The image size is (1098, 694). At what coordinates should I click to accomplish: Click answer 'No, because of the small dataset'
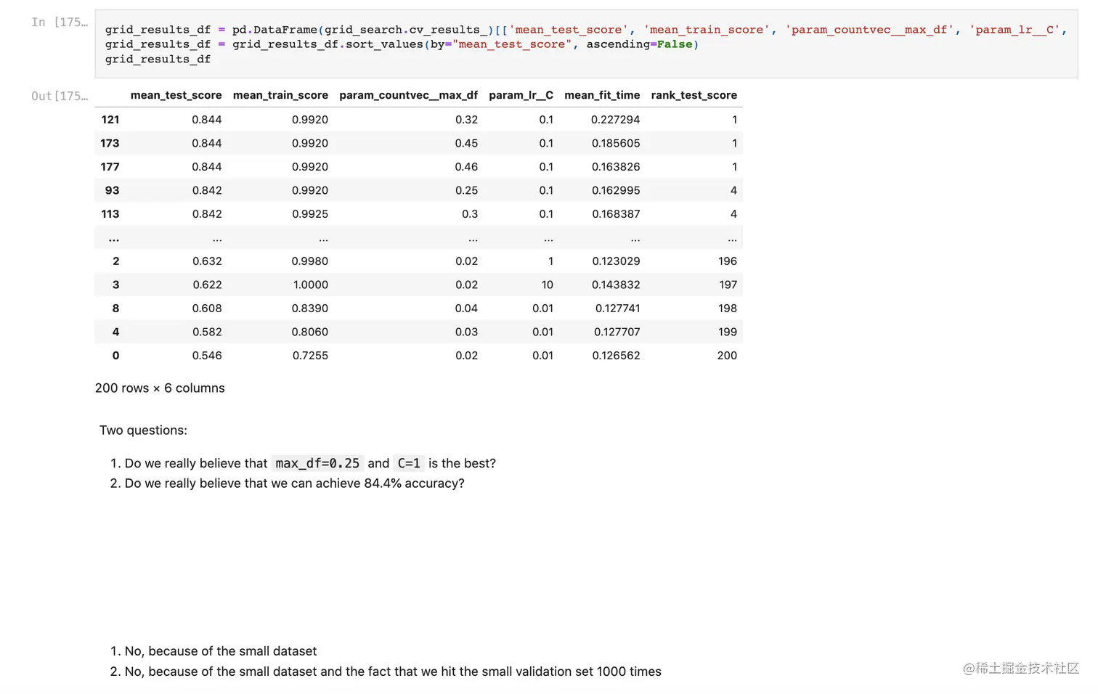point(221,652)
